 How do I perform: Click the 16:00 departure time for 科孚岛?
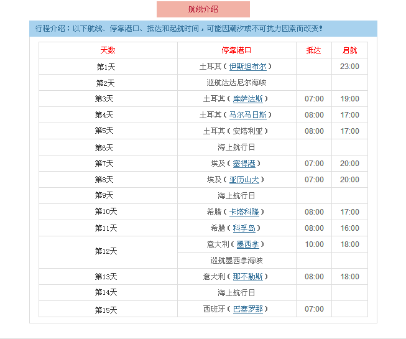(349, 228)
